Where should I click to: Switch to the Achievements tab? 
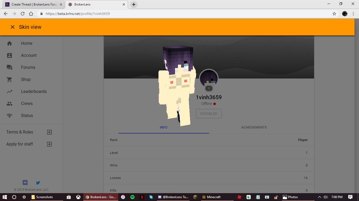254,127
